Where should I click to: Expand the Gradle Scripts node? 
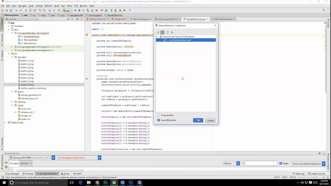click(x=5, y=122)
